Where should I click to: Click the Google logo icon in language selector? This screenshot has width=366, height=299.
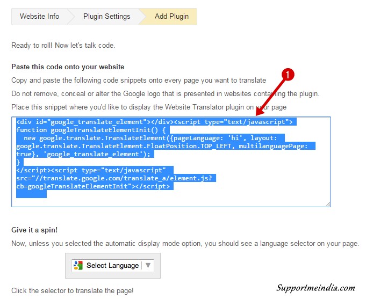[78, 265]
